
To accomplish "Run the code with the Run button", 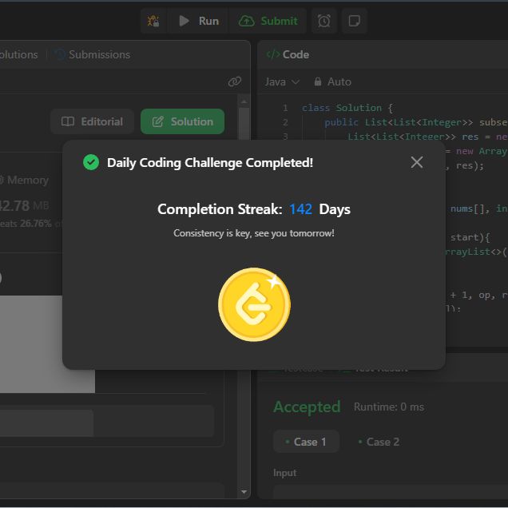I will click(x=199, y=21).
